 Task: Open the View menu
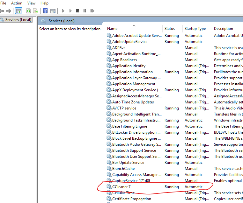(x=31, y=3)
